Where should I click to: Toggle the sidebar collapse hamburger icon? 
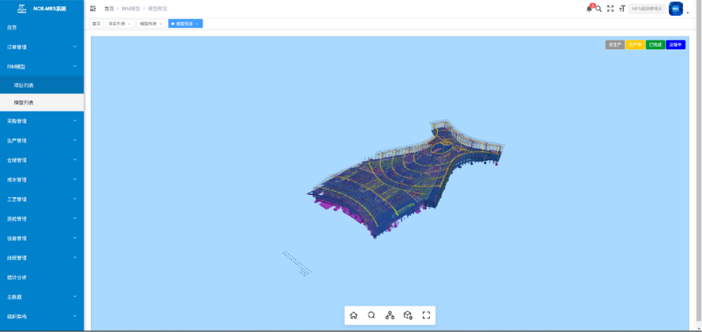pos(93,9)
